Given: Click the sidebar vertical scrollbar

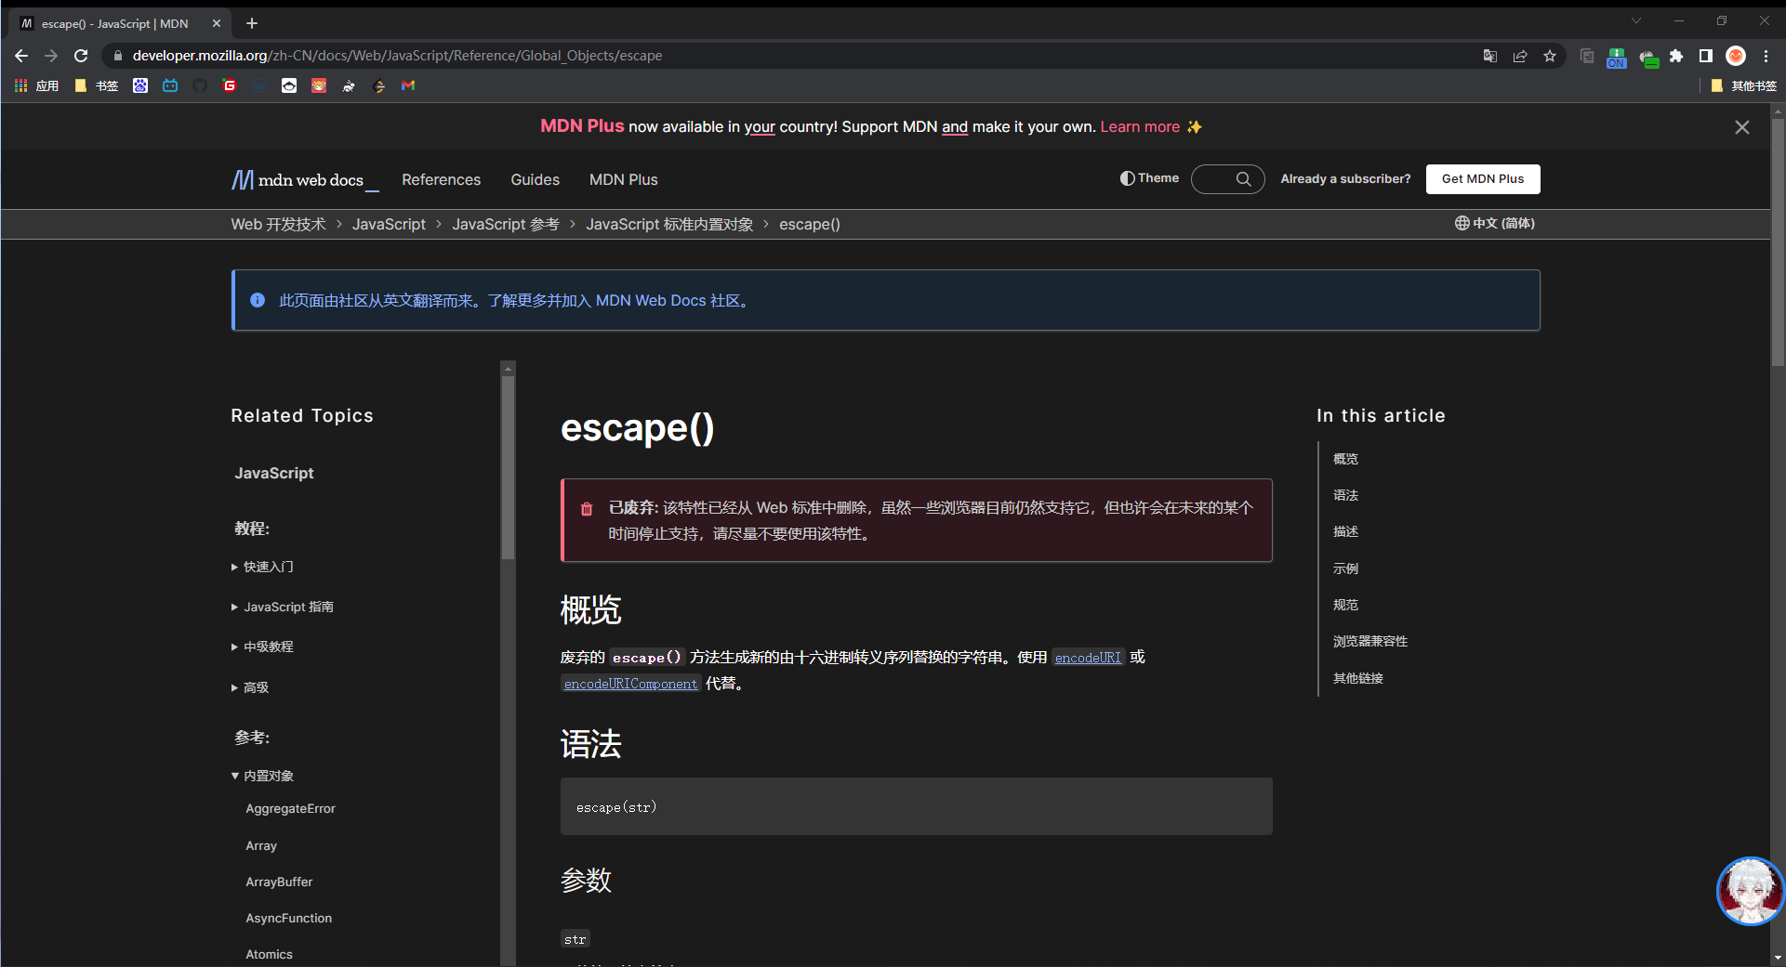Looking at the screenshot, I should tap(508, 464).
